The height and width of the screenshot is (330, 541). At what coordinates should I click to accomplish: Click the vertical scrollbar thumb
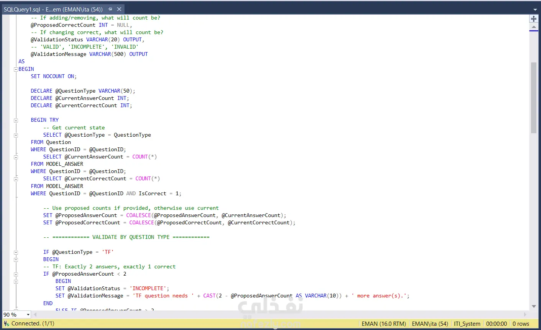coord(534,98)
